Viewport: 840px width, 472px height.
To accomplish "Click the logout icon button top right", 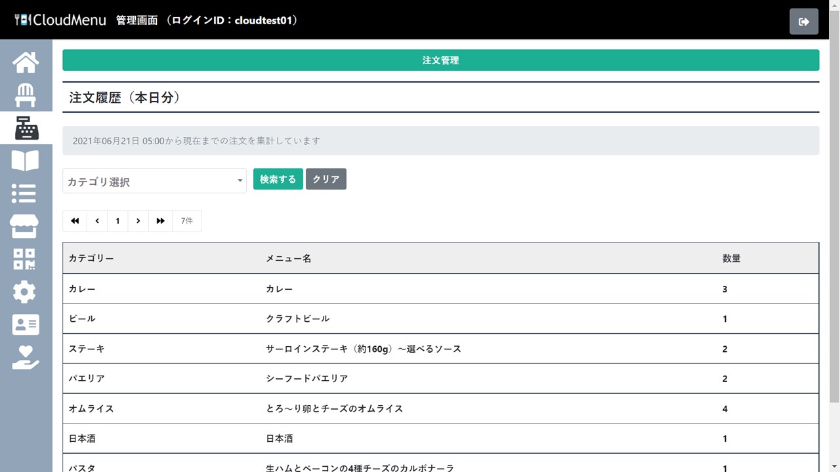I will 804,22.
